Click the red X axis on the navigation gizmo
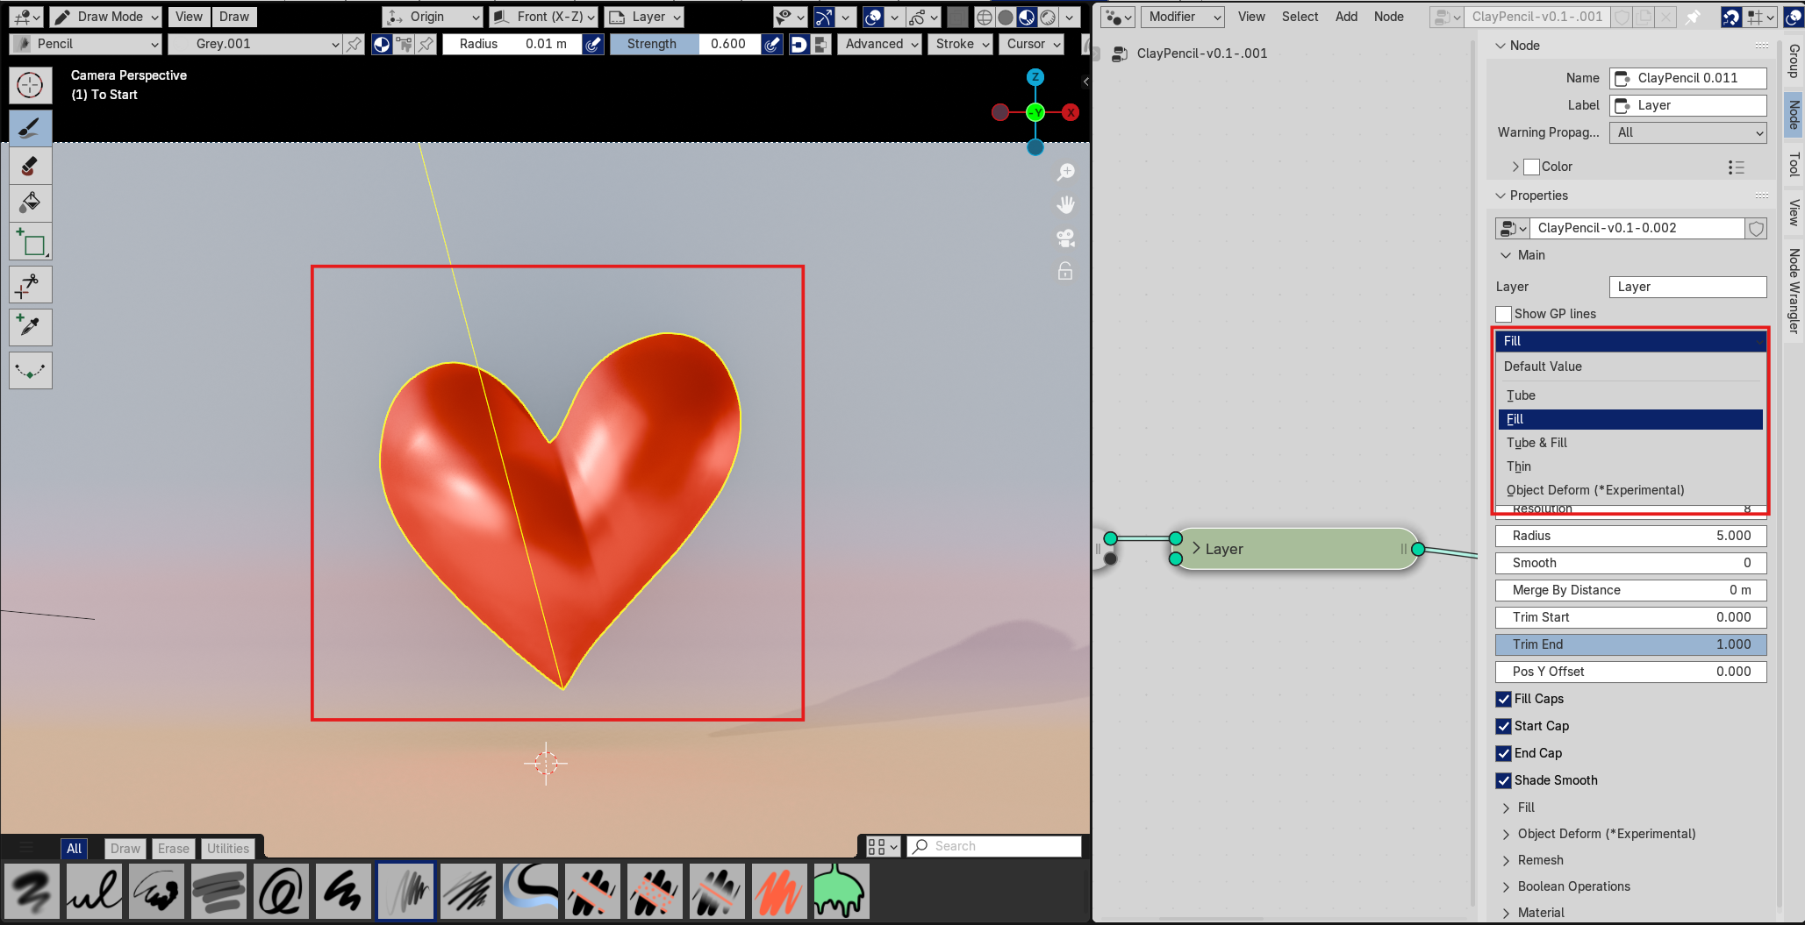Viewport: 1805px width, 925px height. (x=1071, y=112)
